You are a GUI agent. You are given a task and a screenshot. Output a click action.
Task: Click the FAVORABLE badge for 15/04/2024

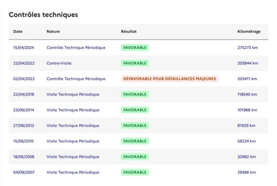tap(135, 48)
